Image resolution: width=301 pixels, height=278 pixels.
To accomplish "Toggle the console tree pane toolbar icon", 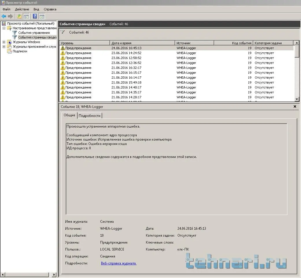I will pyautogui.click(x=26, y=16).
